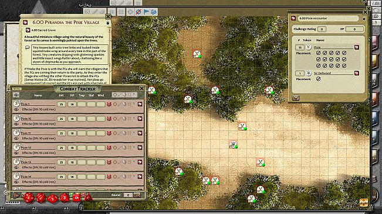Click the Tmp field of Pixie 11

coord(82,133)
